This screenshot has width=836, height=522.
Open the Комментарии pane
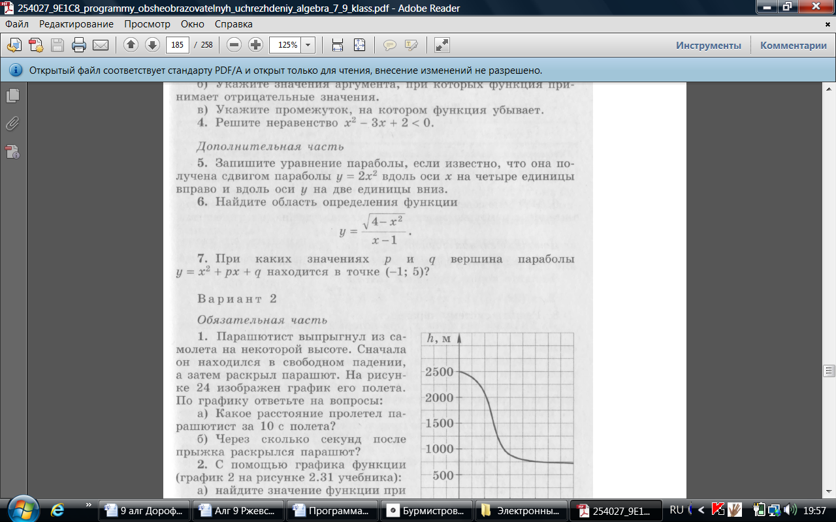(793, 45)
